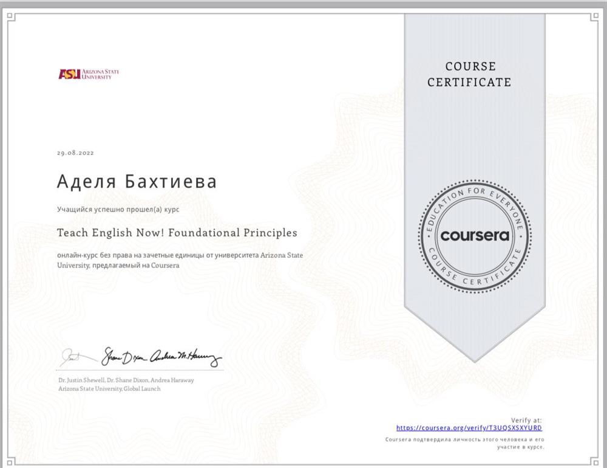607x468 pixels.
Task: Select the 'Teach English Now! Foundational Principles' course title
Action: coord(177,232)
